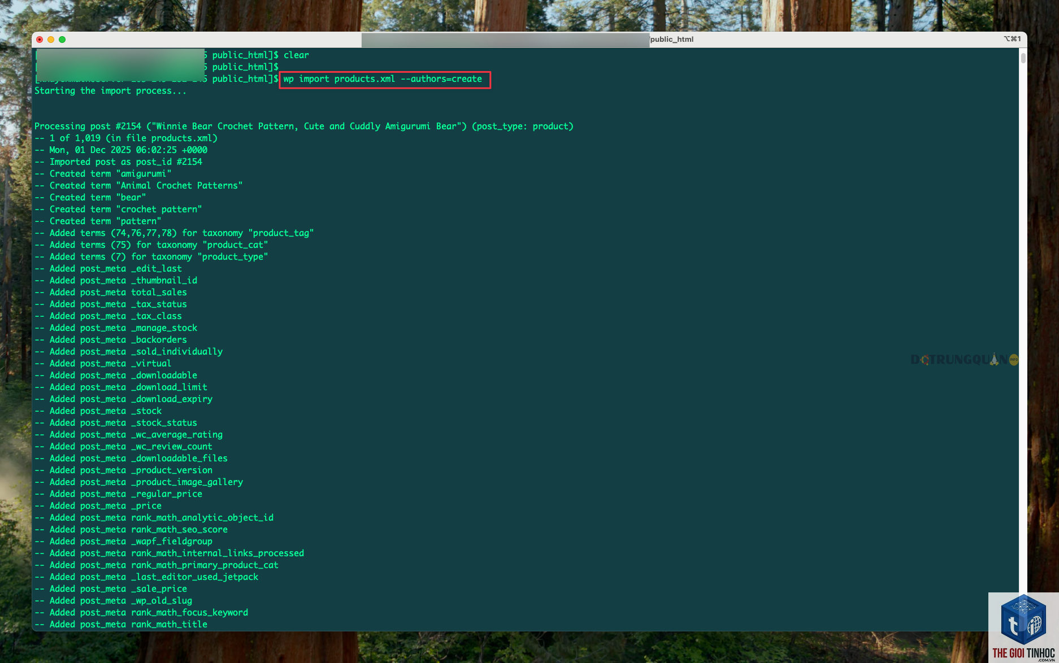The width and height of the screenshot is (1059, 663).
Task: Click 'Created term "Animal Crochet Patterns"' line
Action: pos(138,186)
